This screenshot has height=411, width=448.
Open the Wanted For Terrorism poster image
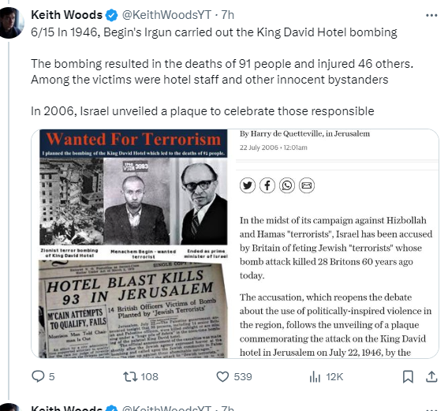pyautogui.click(x=133, y=194)
